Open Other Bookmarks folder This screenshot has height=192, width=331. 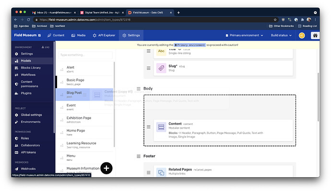point(282,26)
